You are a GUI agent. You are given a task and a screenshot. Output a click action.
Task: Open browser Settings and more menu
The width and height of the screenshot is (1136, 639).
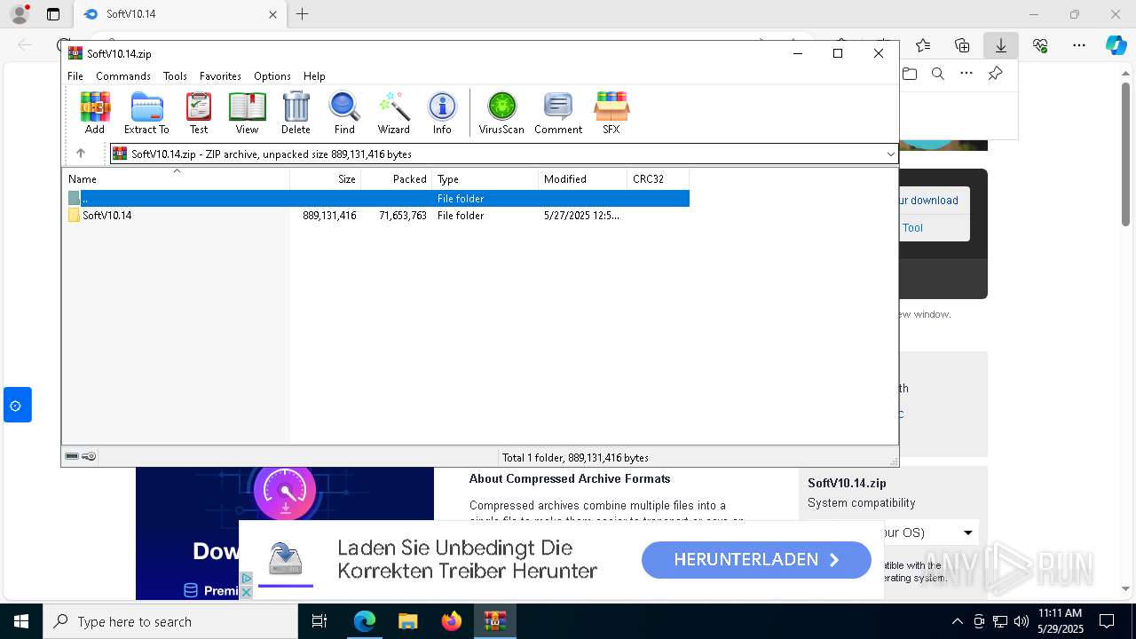point(1079,45)
